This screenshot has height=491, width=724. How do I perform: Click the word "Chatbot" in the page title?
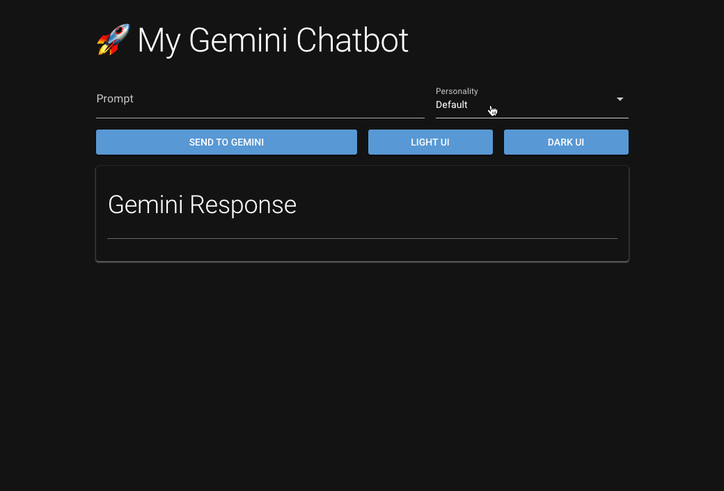(x=352, y=40)
